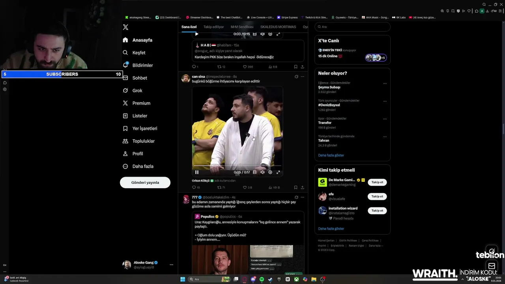Open Steam from the Windows taskbar
The width and height of the screenshot is (505, 284).
click(x=270, y=279)
